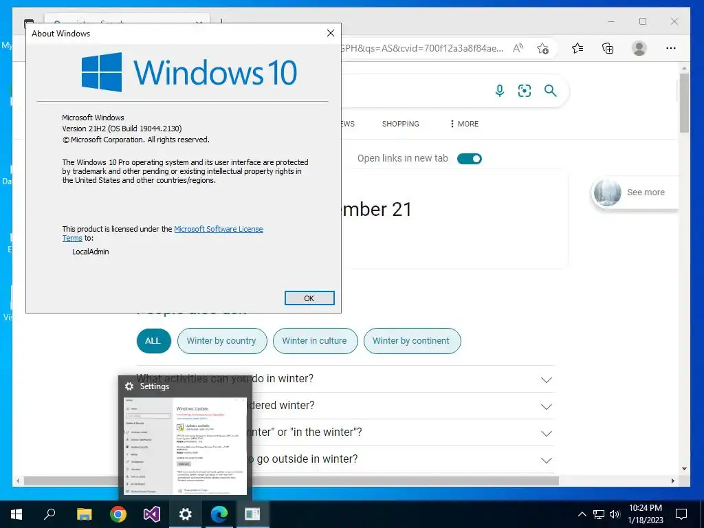
Task: Click the About Windows (winver) taskbar icon
Action: tap(252, 514)
